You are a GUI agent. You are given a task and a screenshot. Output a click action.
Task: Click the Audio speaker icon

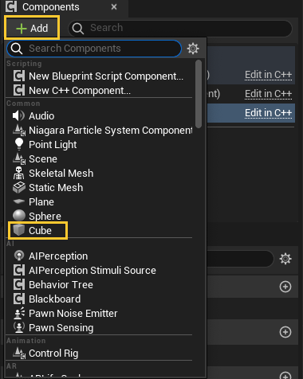(x=18, y=115)
